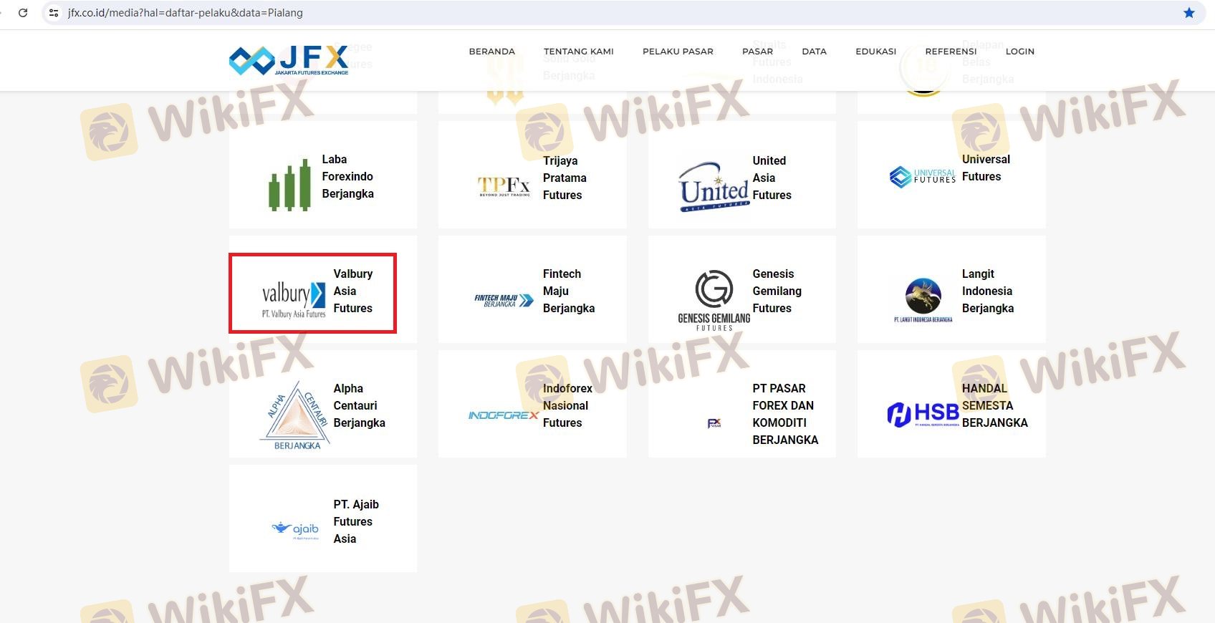The width and height of the screenshot is (1215, 623).
Task: Reload the page with the refresh icon
Action: 23,13
